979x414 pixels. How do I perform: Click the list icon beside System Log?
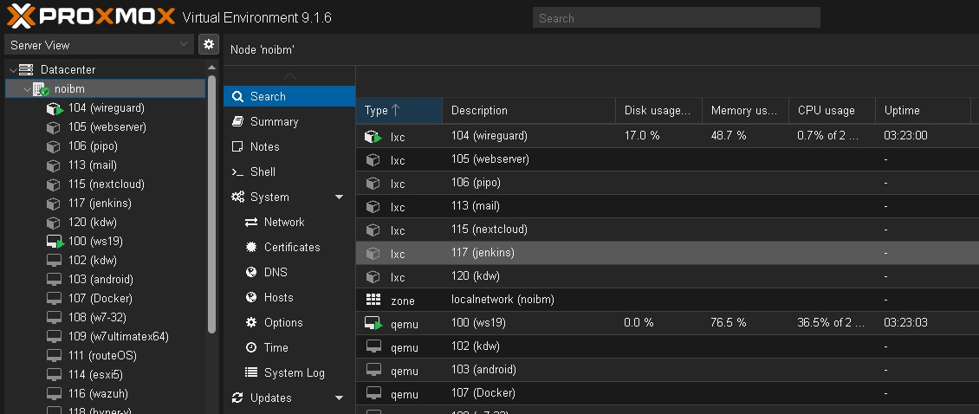pos(251,372)
